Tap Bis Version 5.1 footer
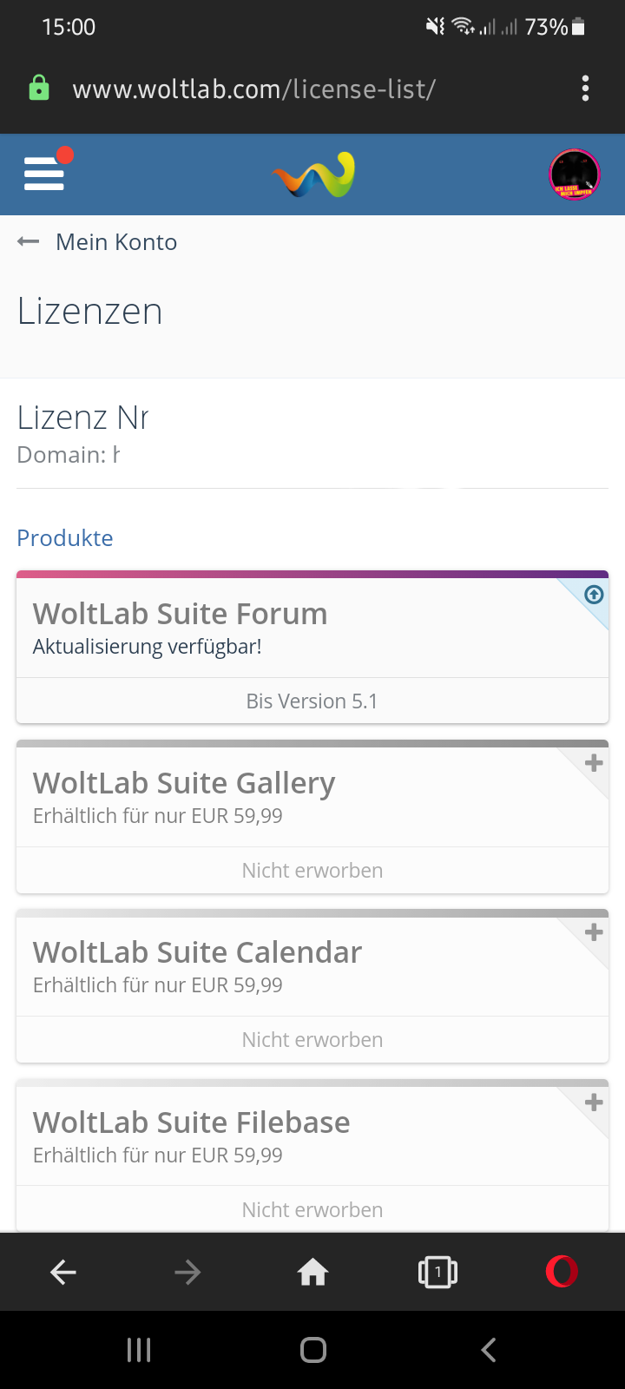The height and width of the screenshot is (1389, 625). click(312, 701)
